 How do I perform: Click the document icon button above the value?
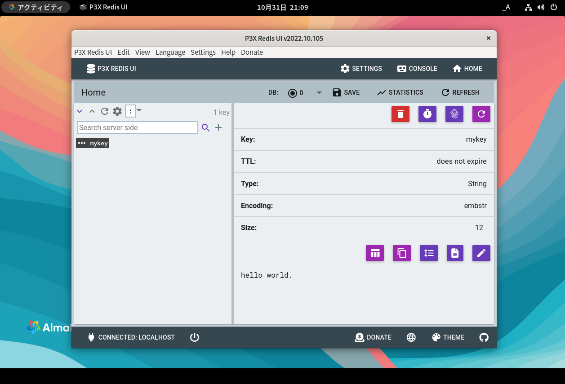[455, 253]
